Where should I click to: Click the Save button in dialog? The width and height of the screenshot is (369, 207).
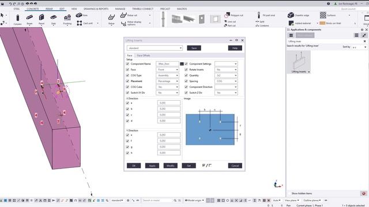(x=194, y=48)
